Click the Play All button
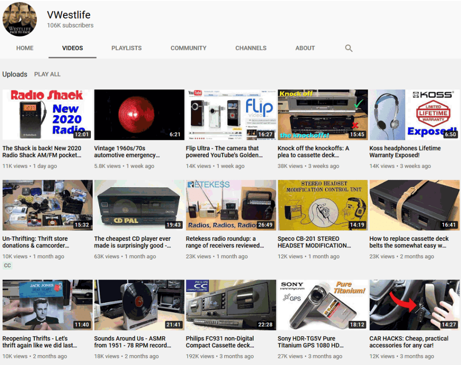The height and width of the screenshot is (365, 461). [x=47, y=74]
